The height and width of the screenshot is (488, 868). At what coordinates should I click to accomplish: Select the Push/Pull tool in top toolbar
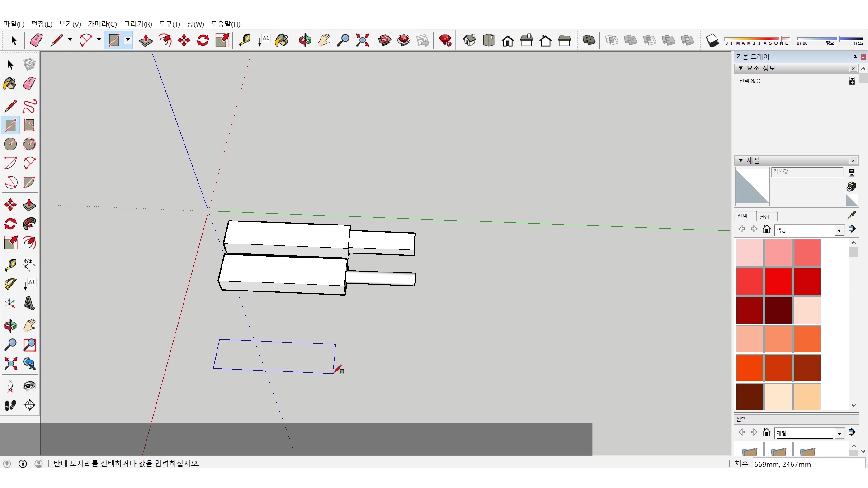pos(146,41)
